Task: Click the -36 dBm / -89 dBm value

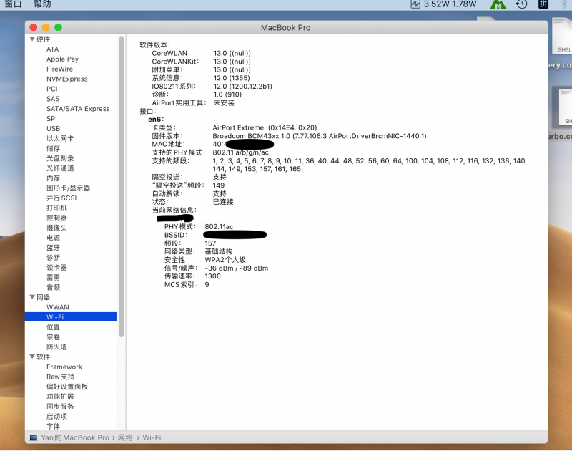Action: 237,268
